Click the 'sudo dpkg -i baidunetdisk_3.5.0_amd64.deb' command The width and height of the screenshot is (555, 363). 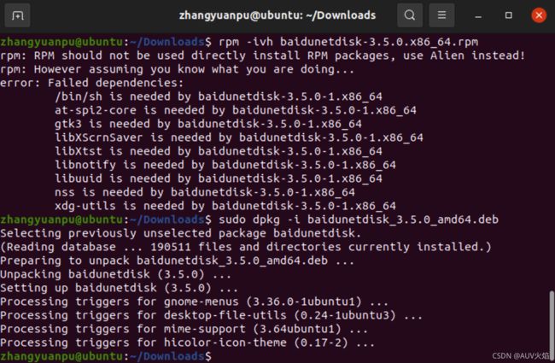(x=359, y=220)
